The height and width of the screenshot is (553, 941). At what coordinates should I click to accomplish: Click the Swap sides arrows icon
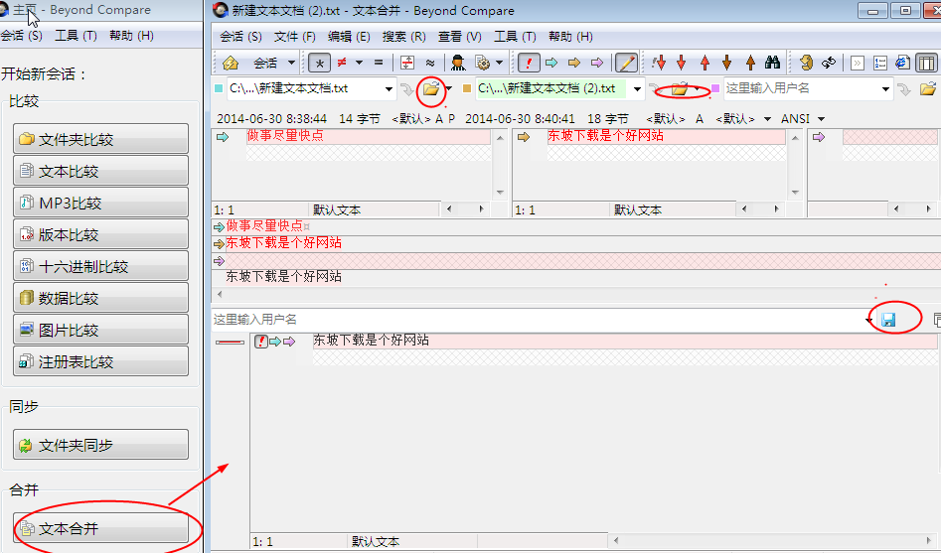pos(829,63)
